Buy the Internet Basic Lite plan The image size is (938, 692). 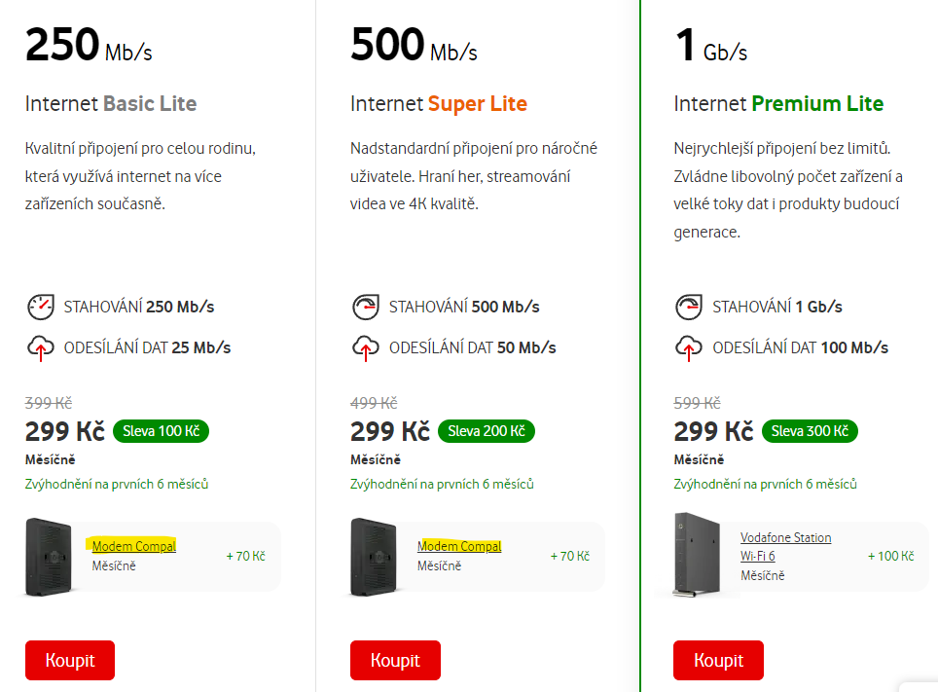pyautogui.click(x=70, y=660)
